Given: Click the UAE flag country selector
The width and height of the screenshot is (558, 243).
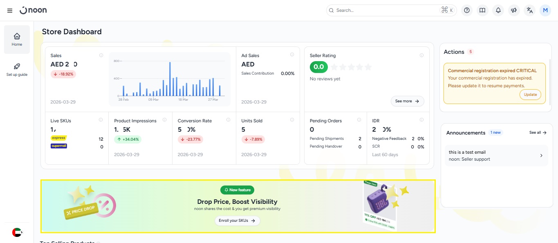Looking at the screenshot, I should [x=17, y=232].
